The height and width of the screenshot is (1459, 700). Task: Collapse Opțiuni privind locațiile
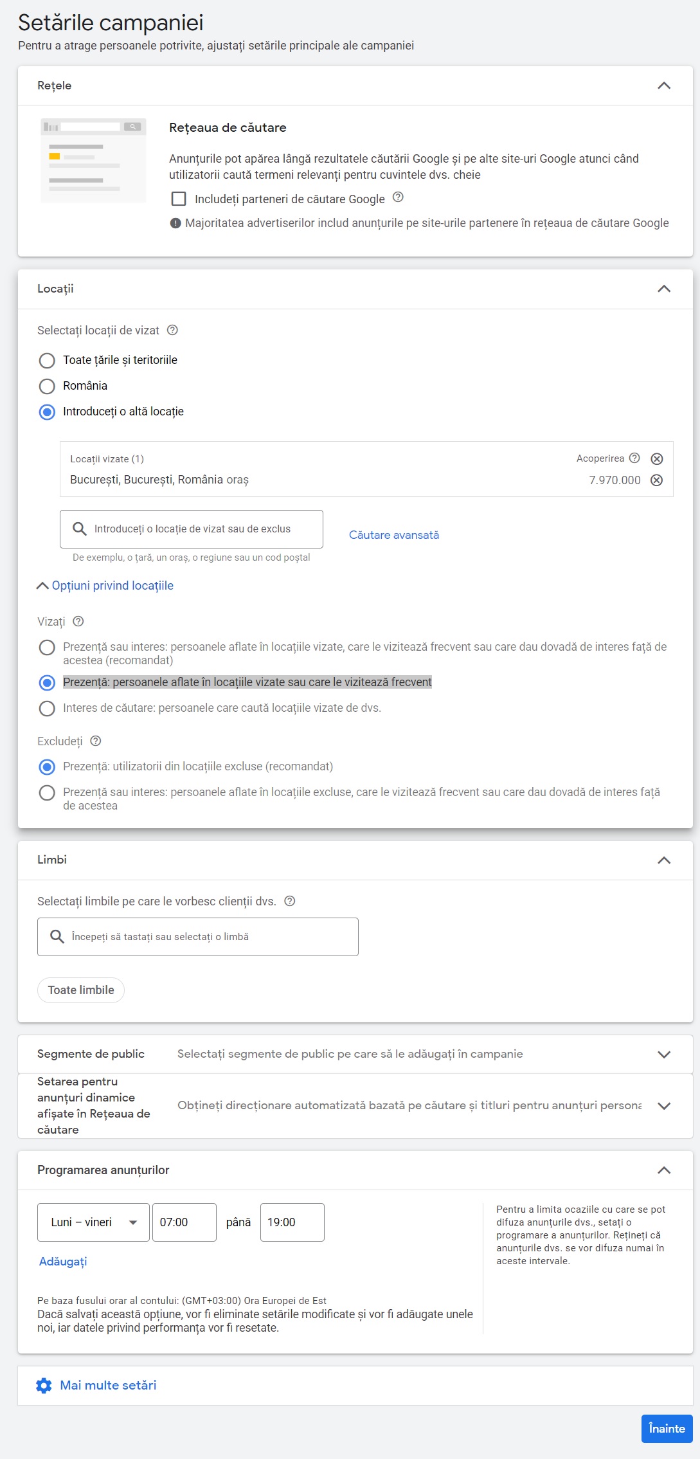pyautogui.click(x=105, y=585)
